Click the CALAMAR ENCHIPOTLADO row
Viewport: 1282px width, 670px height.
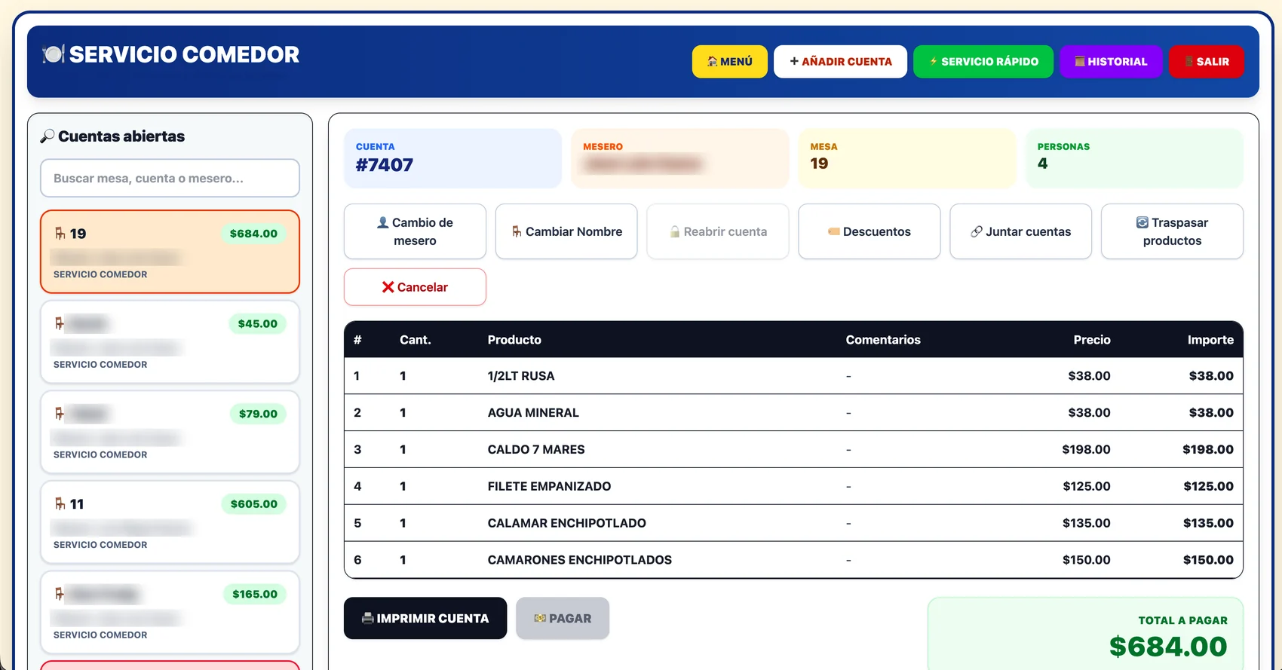tap(793, 523)
